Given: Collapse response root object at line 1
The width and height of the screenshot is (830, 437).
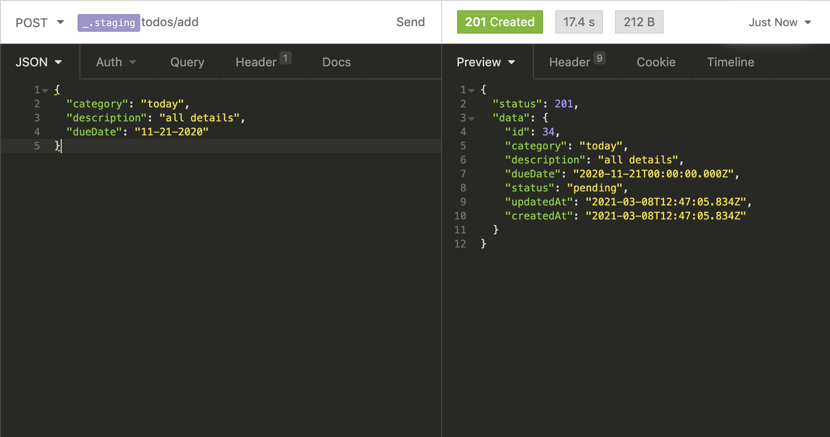Looking at the screenshot, I should pyautogui.click(x=471, y=91).
